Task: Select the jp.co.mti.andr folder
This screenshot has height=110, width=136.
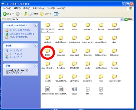Action: tap(48, 65)
